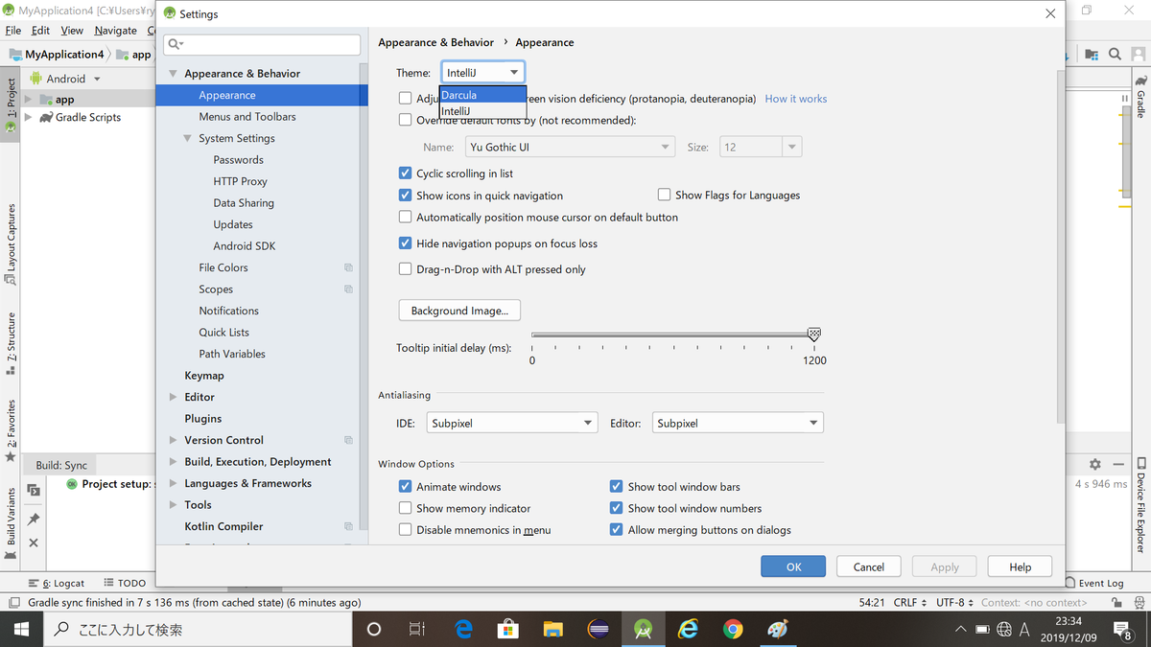
Task: Uncheck Hide navigation popups on focus loss
Action: click(405, 243)
